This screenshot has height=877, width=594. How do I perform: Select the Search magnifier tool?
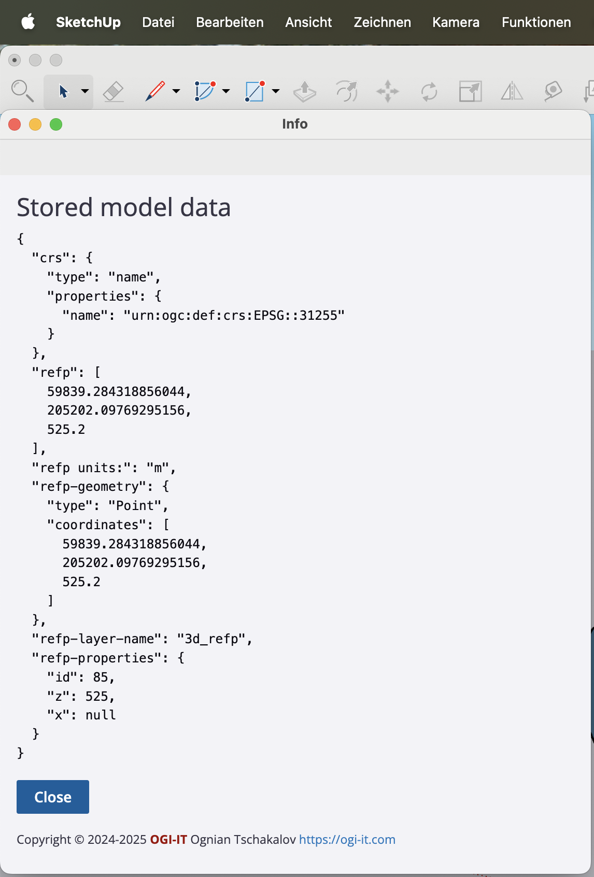(22, 91)
